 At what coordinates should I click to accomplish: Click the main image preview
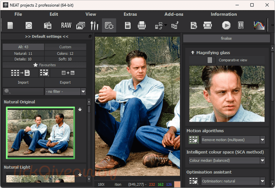point(137,106)
